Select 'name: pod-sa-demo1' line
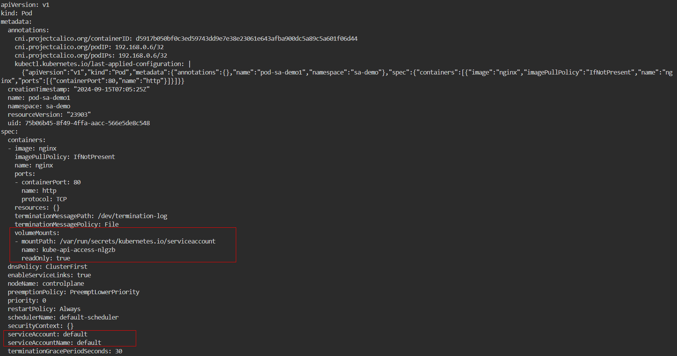 click(39, 98)
